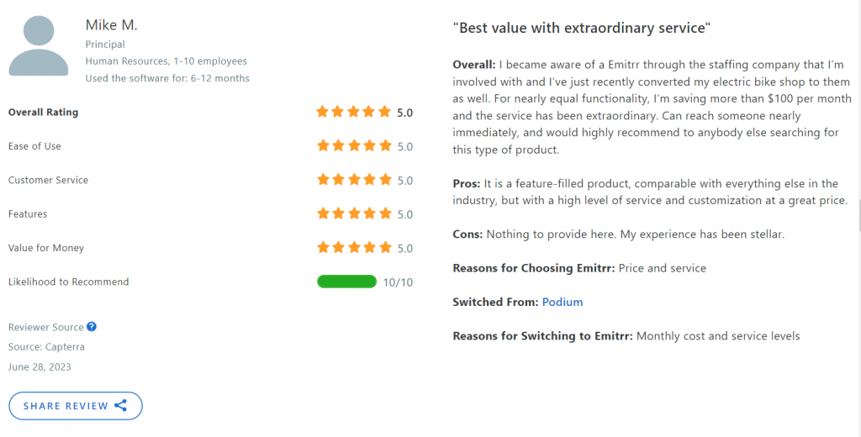Click the June 28, 2023 review date

(x=40, y=366)
